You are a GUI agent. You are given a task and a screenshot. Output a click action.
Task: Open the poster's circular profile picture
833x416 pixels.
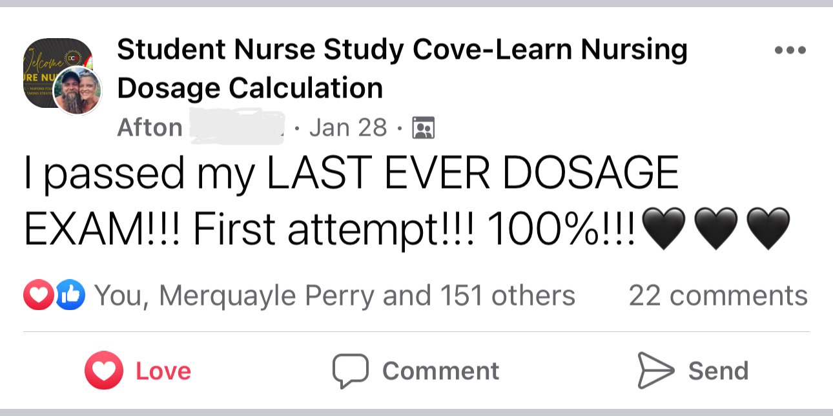(77, 90)
